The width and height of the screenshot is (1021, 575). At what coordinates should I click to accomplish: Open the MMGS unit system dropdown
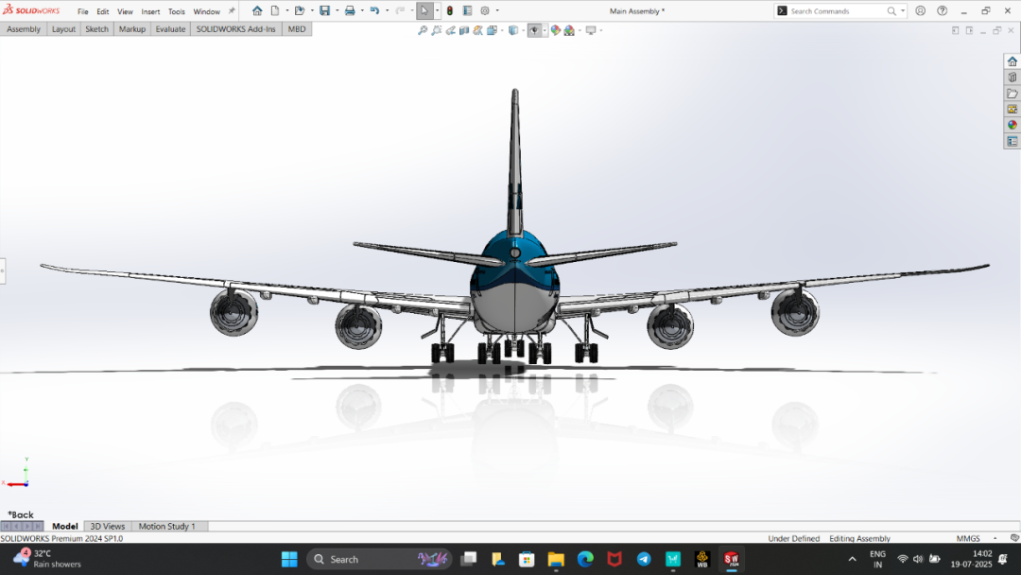tap(973, 539)
